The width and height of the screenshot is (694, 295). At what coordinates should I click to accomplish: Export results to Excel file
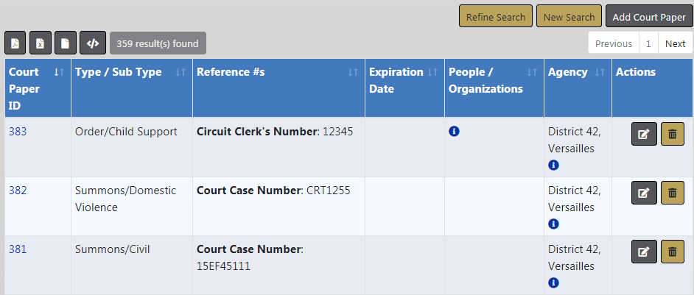click(40, 43)
